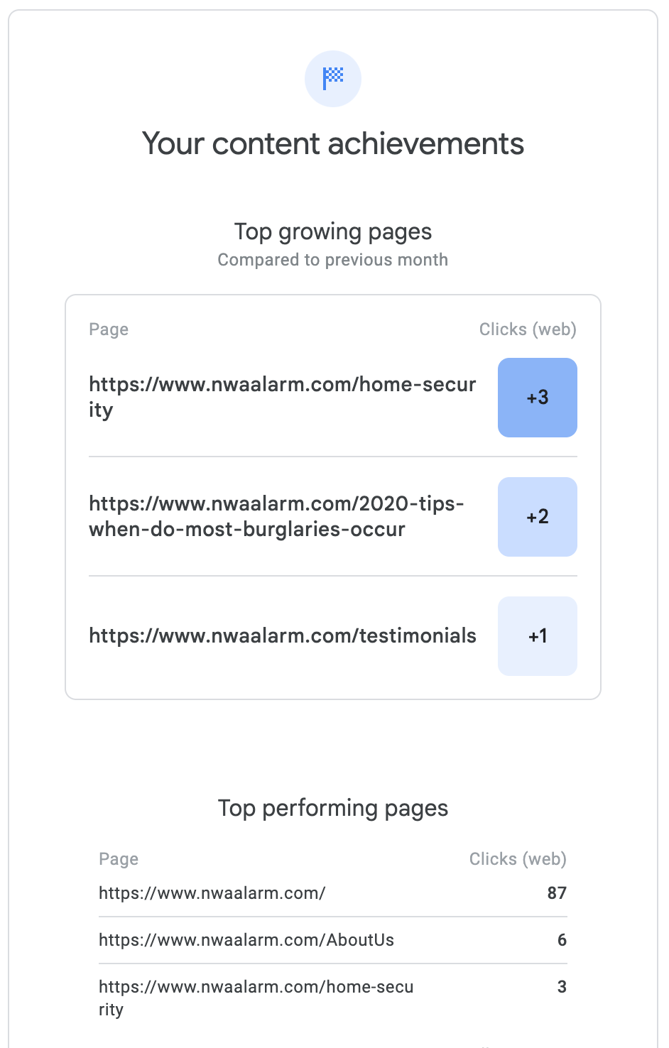Open the testimonials page link

[x=282, y=635]
